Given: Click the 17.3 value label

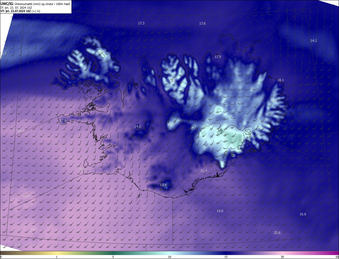Looking at the screenshot, I should [141, 23].
